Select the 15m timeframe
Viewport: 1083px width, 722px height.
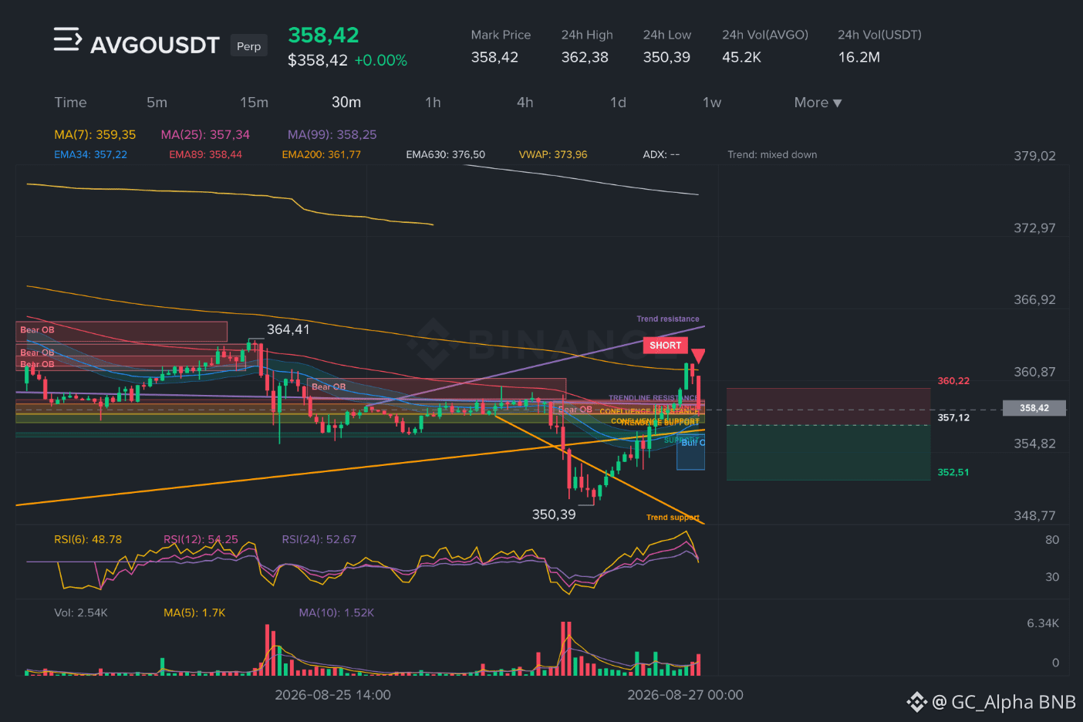[x=254, y=103]
